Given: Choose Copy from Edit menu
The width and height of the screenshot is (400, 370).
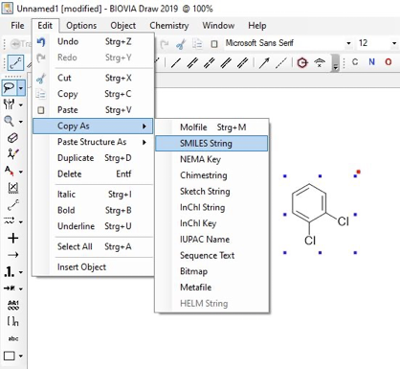Looking at the screenshot, I should (x=93, y=94).
